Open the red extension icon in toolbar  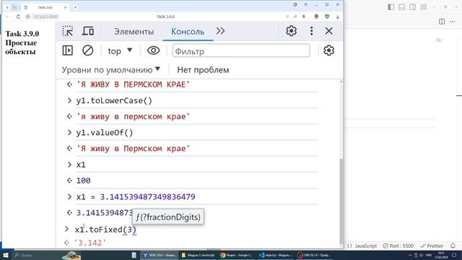[x=316, y=17]
